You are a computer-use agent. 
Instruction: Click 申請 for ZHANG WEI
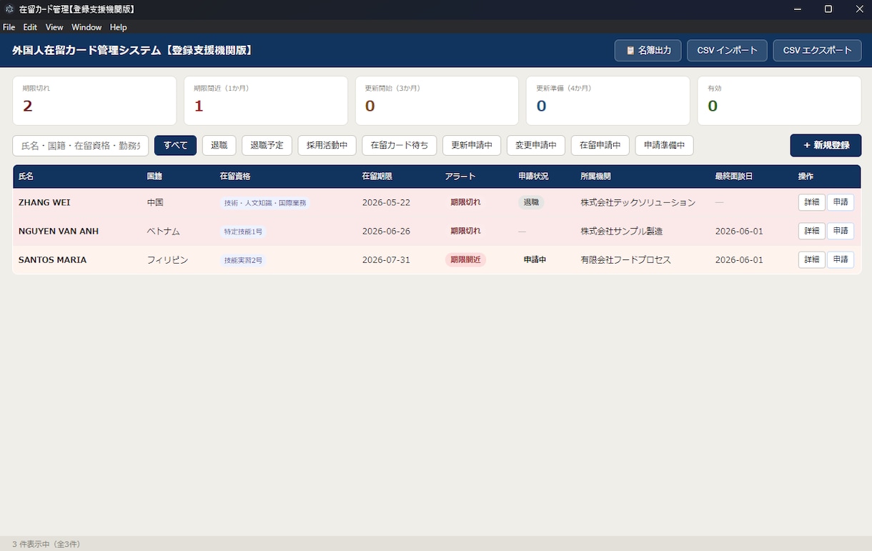(841, 202)
